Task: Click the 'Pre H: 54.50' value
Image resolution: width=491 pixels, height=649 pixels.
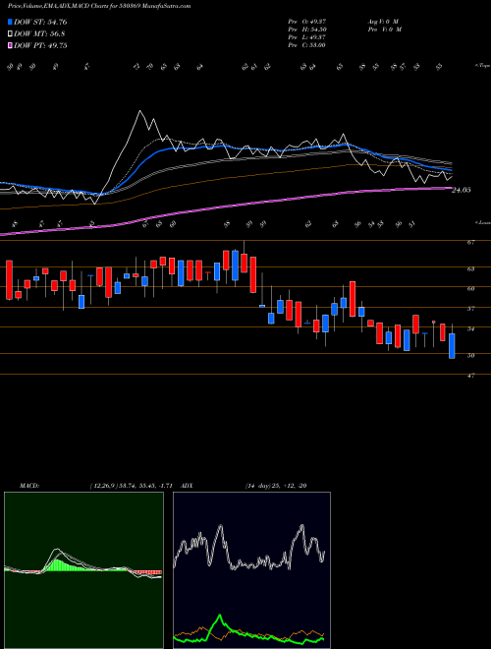Action: point(306,29)
